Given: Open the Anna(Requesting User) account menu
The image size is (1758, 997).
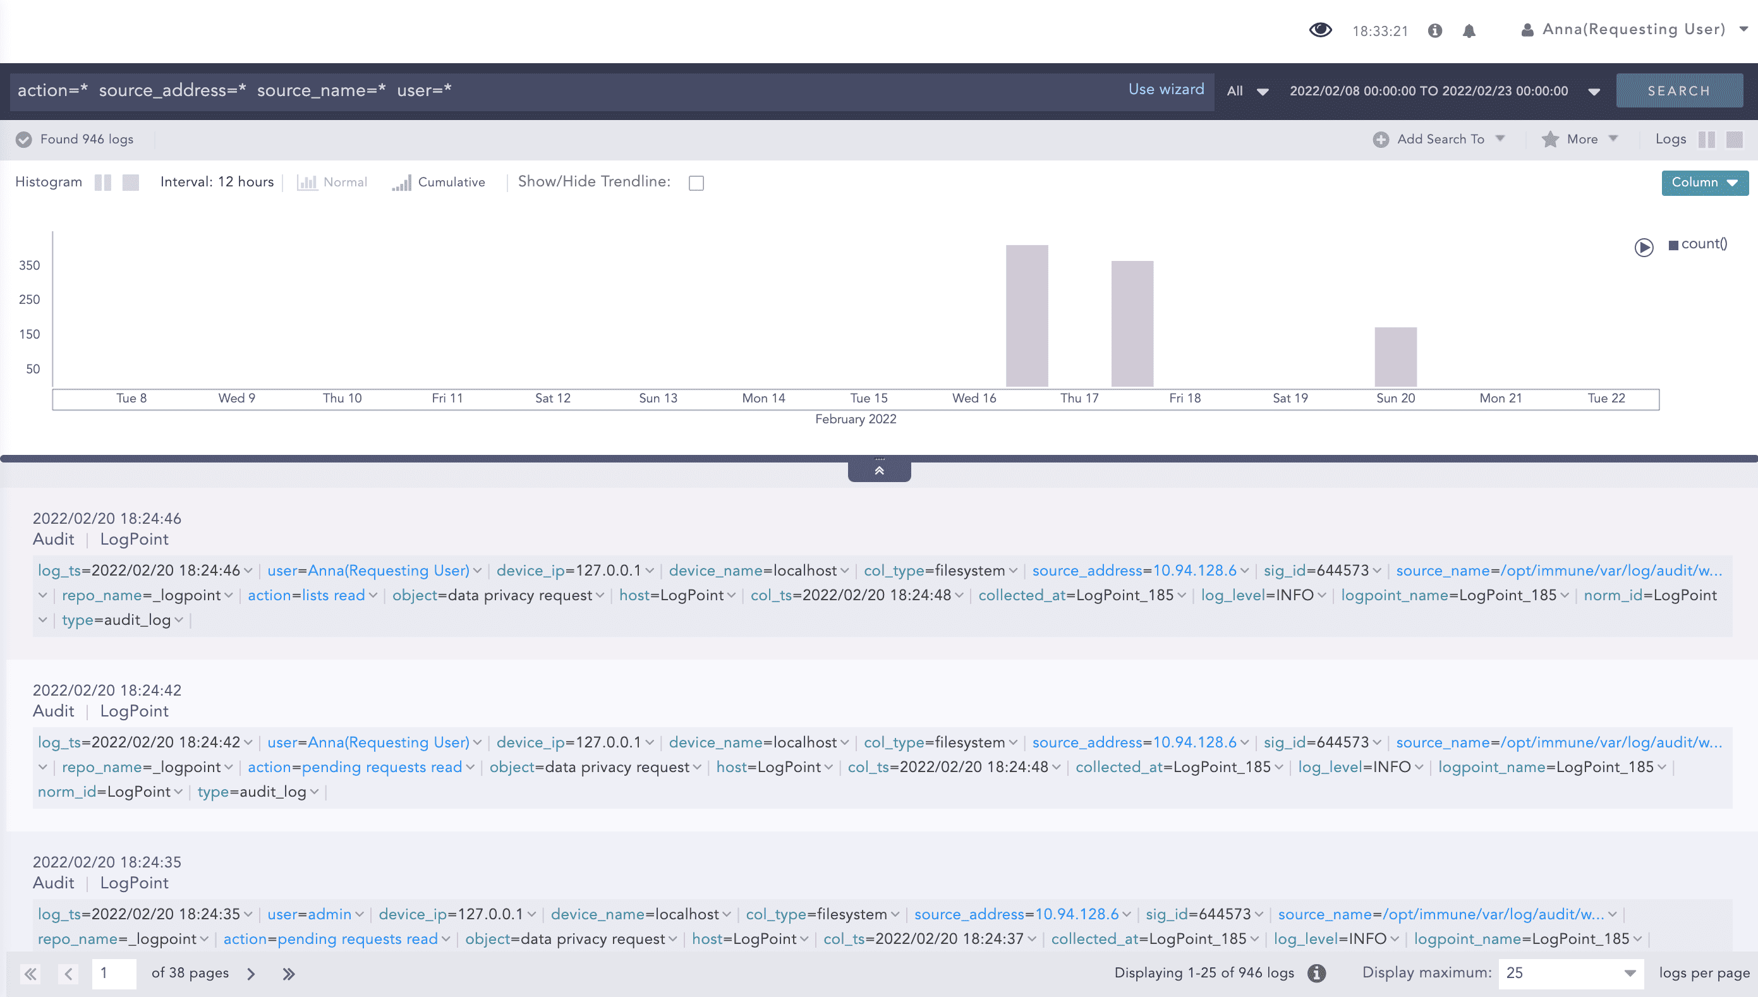Looking at the screenshot, I should 1637,30.
